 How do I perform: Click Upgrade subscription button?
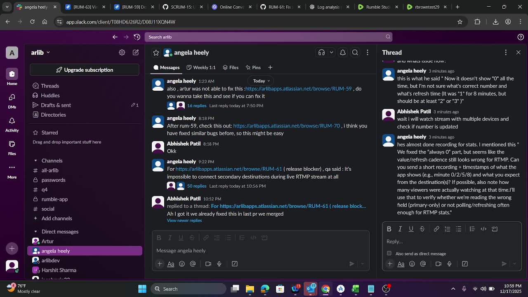[85, 70]
